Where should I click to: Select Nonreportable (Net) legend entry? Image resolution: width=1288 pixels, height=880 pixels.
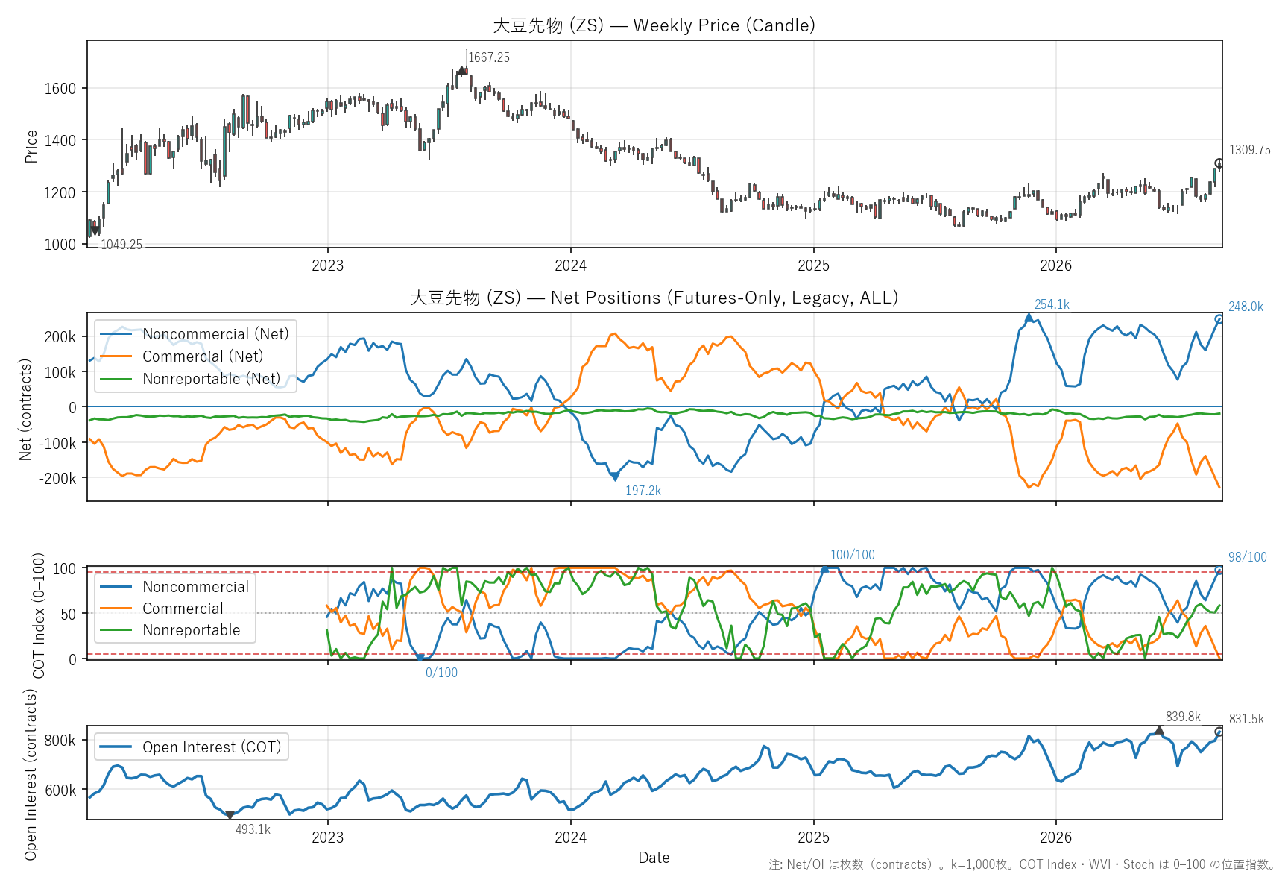[x=190, y=379]
